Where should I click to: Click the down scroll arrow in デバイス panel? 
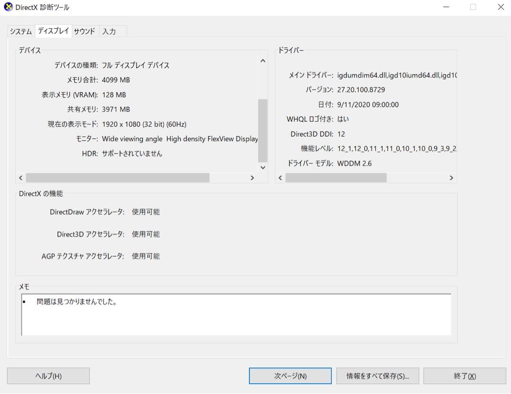tap(263, 167)
